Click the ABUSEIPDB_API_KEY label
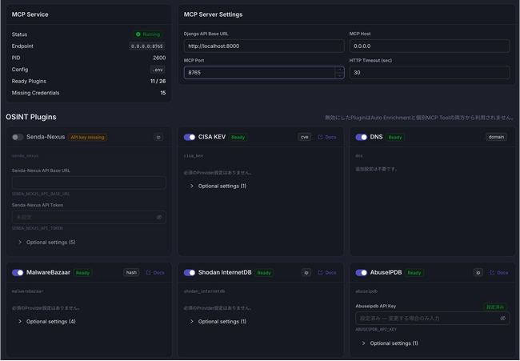The width and height of the screenshot is (520, 361). [x=376, y=330]
